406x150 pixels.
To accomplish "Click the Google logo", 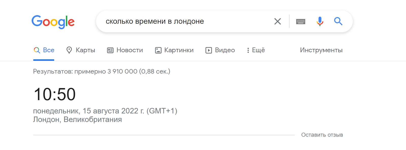I will [53, 22].
